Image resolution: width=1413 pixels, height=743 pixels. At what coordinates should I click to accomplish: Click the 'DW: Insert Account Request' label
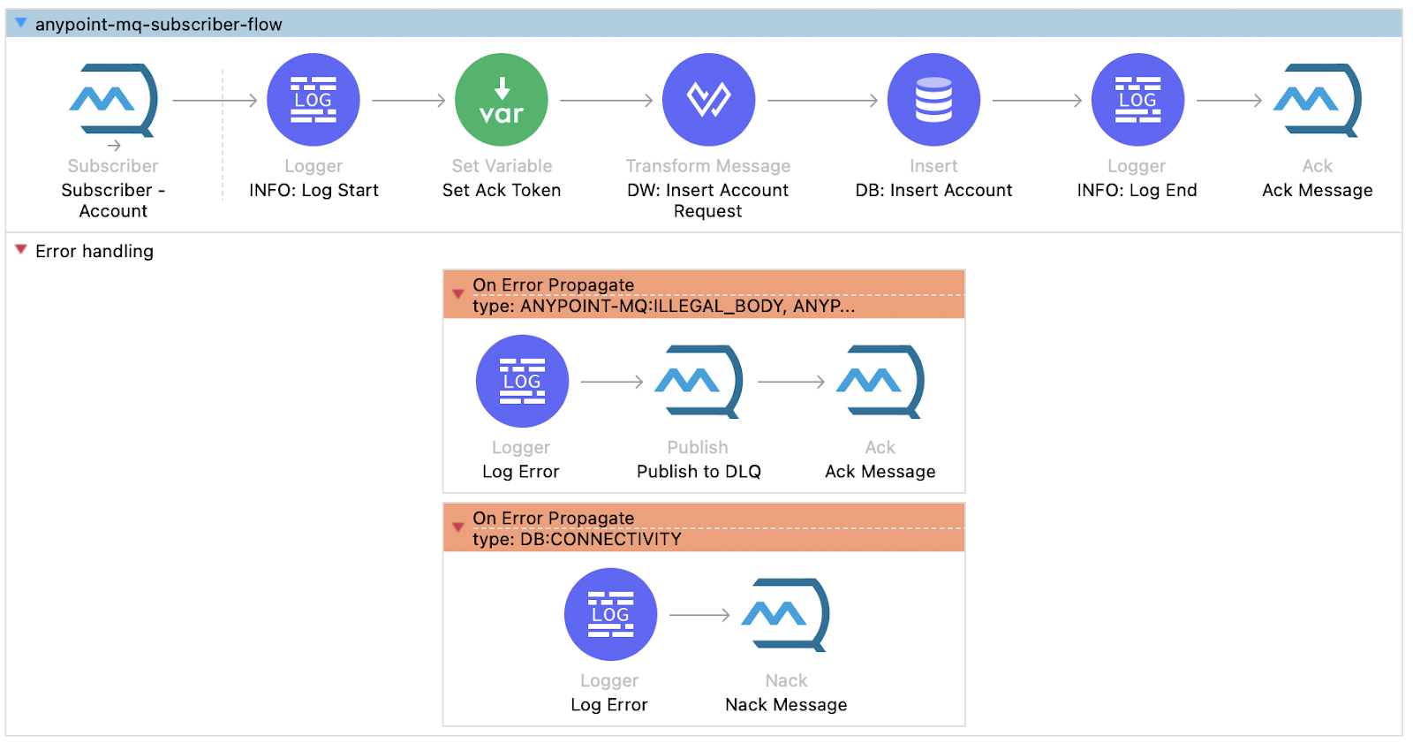click(708, 201)
